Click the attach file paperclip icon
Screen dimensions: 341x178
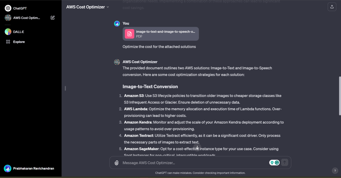pyautogui.click(x=116, y=163)
